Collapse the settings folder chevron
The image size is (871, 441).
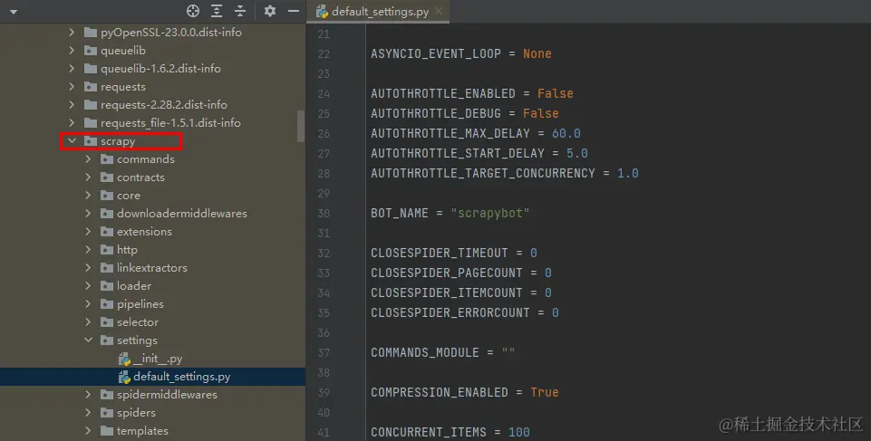[88, 340]
